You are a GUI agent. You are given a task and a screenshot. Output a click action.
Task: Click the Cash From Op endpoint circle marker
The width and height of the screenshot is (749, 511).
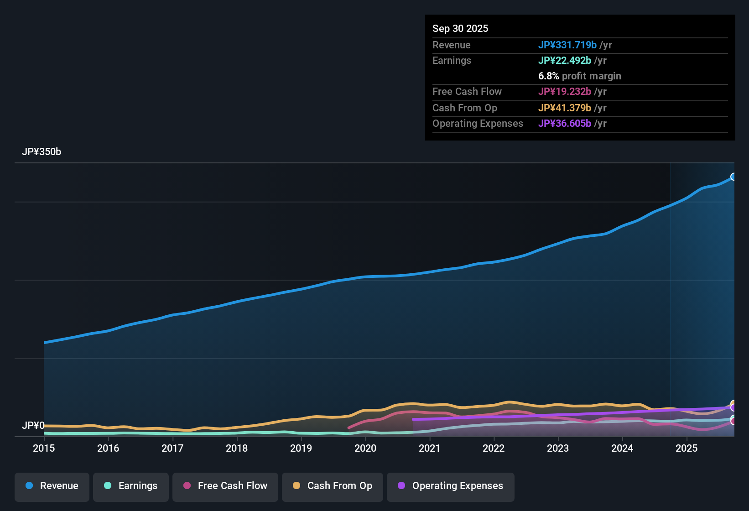pyautogui.click(x=733, y=401)
